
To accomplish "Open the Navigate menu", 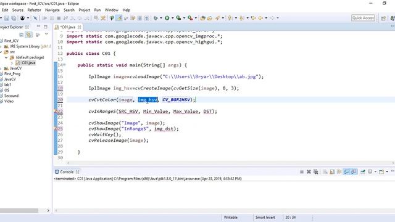I will click(x=52, y=10).
